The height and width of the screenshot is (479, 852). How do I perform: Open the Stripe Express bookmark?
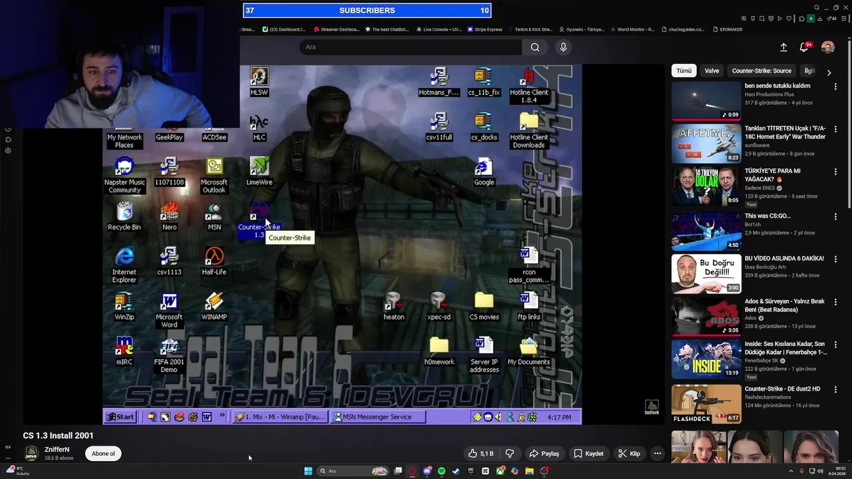tap(485, 29)
